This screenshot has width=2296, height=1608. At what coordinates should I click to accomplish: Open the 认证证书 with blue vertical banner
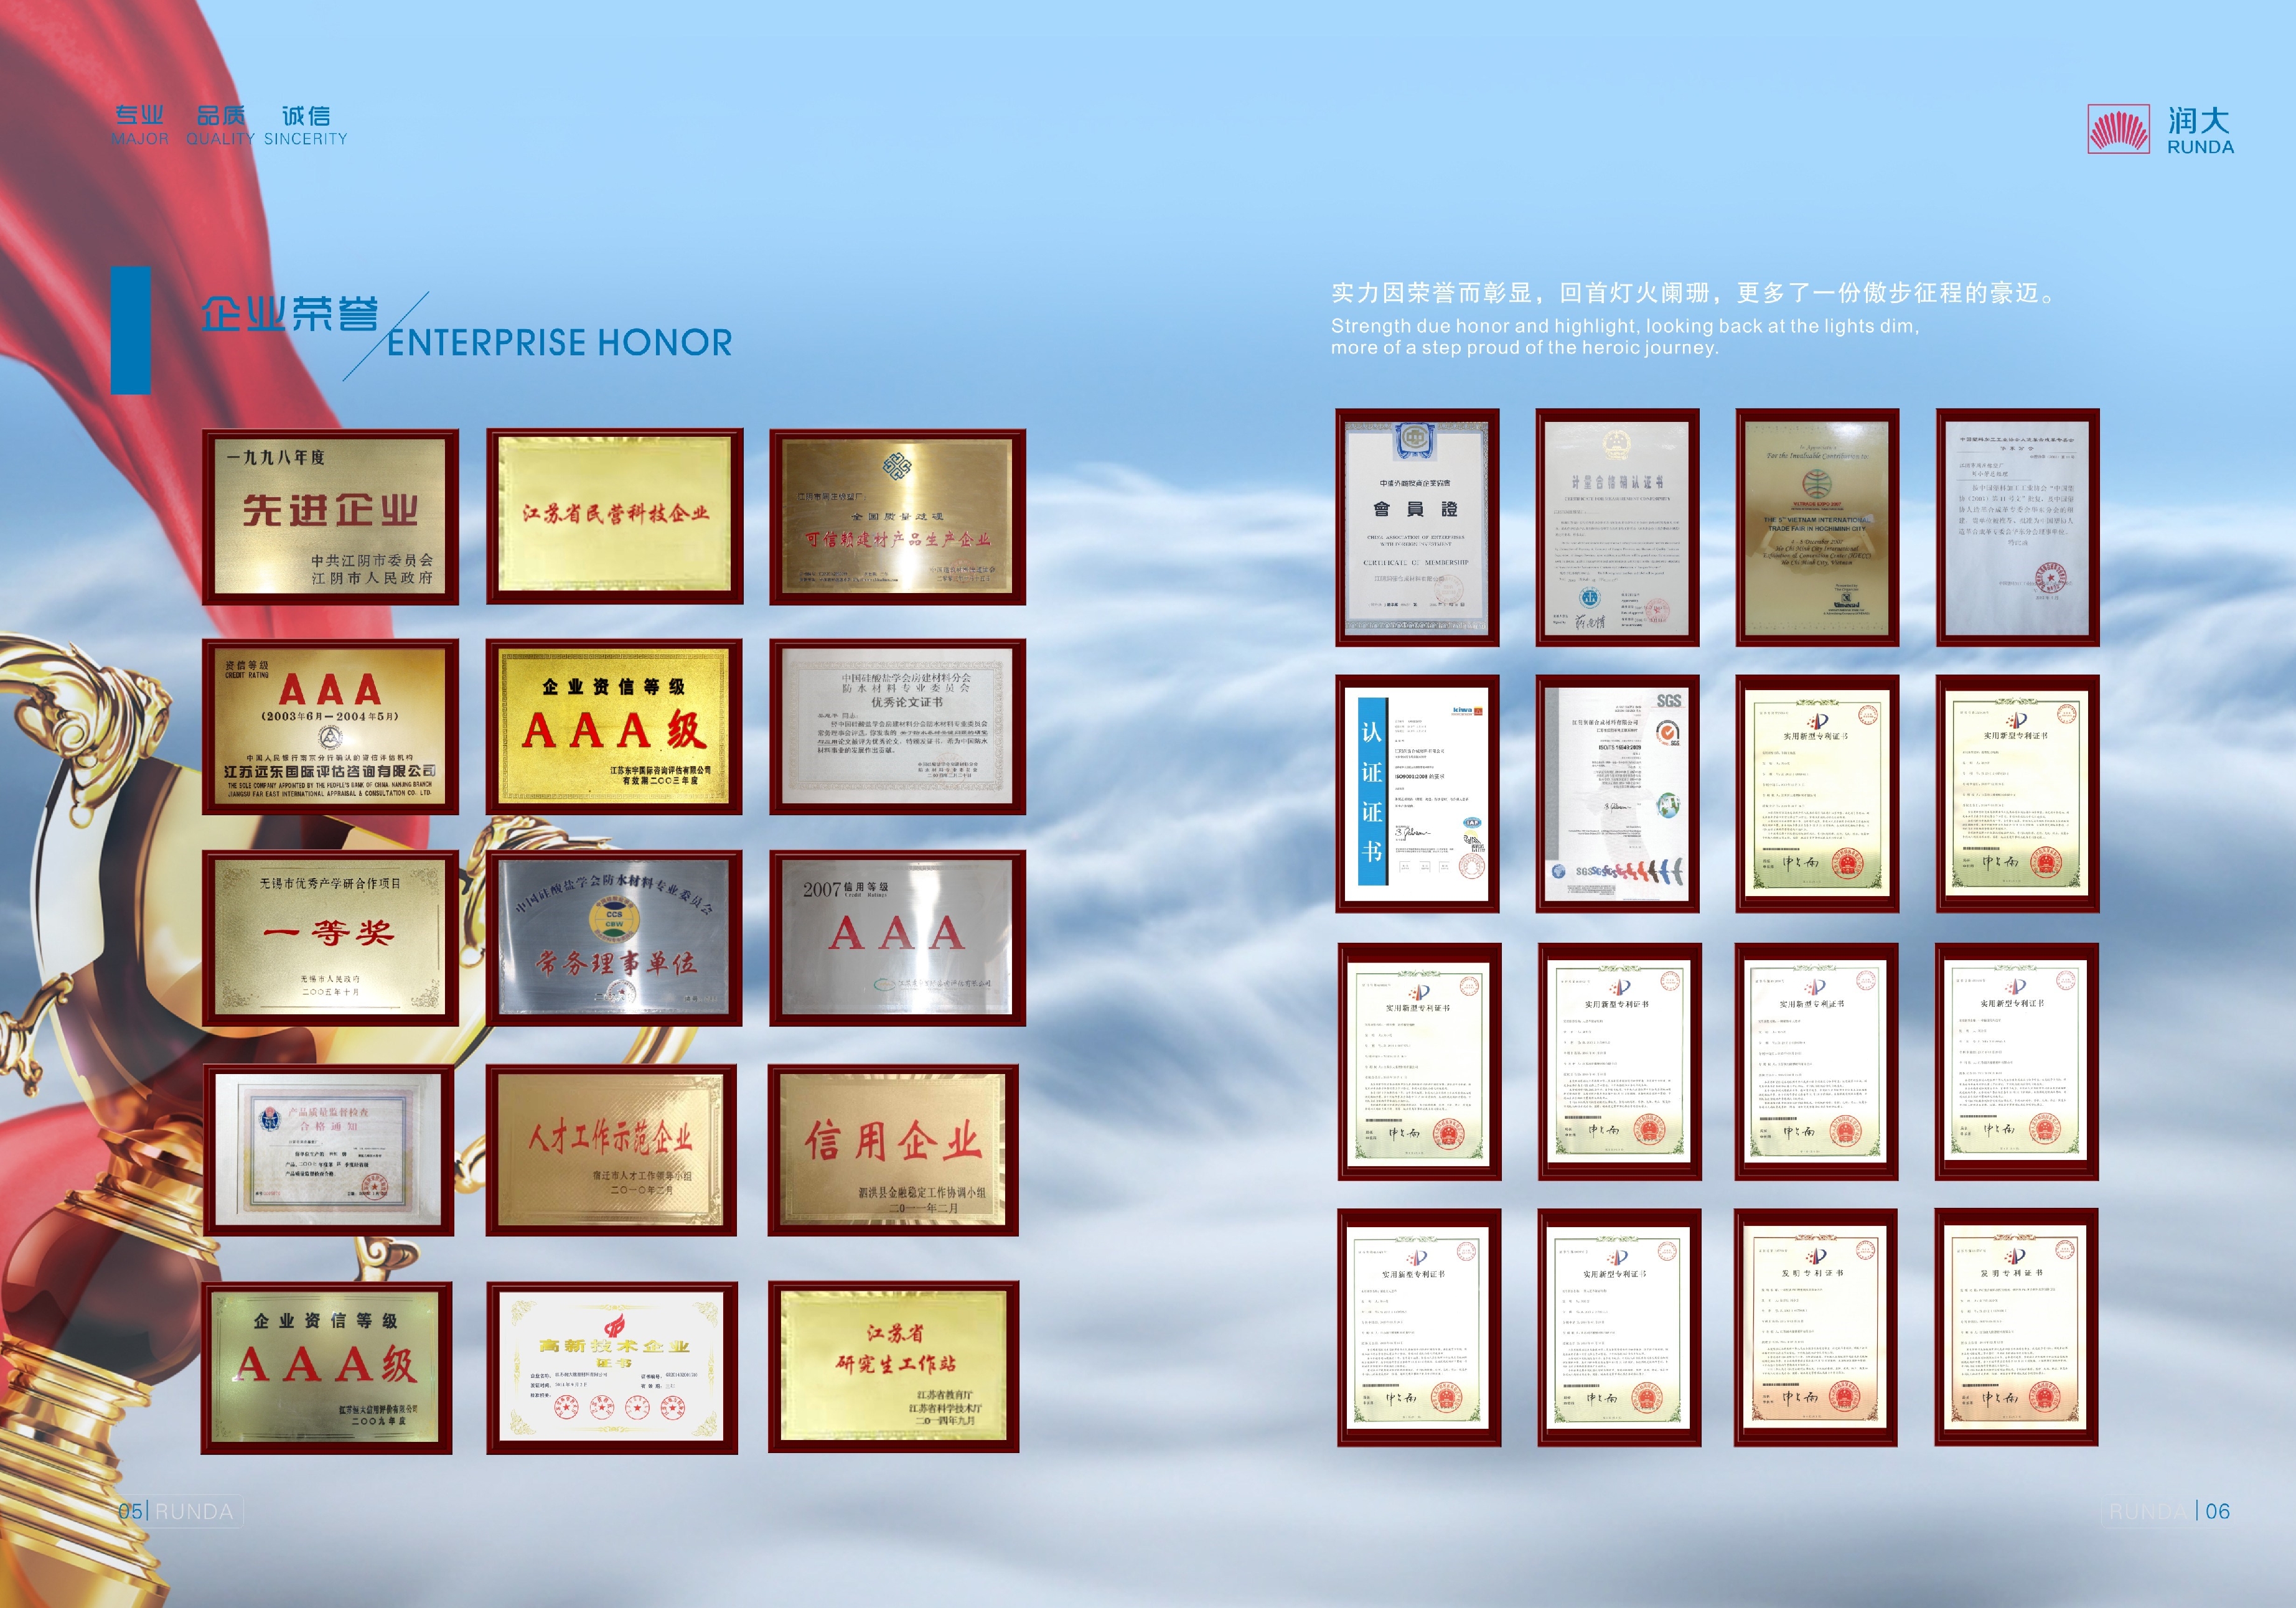tap(1417, 794)
